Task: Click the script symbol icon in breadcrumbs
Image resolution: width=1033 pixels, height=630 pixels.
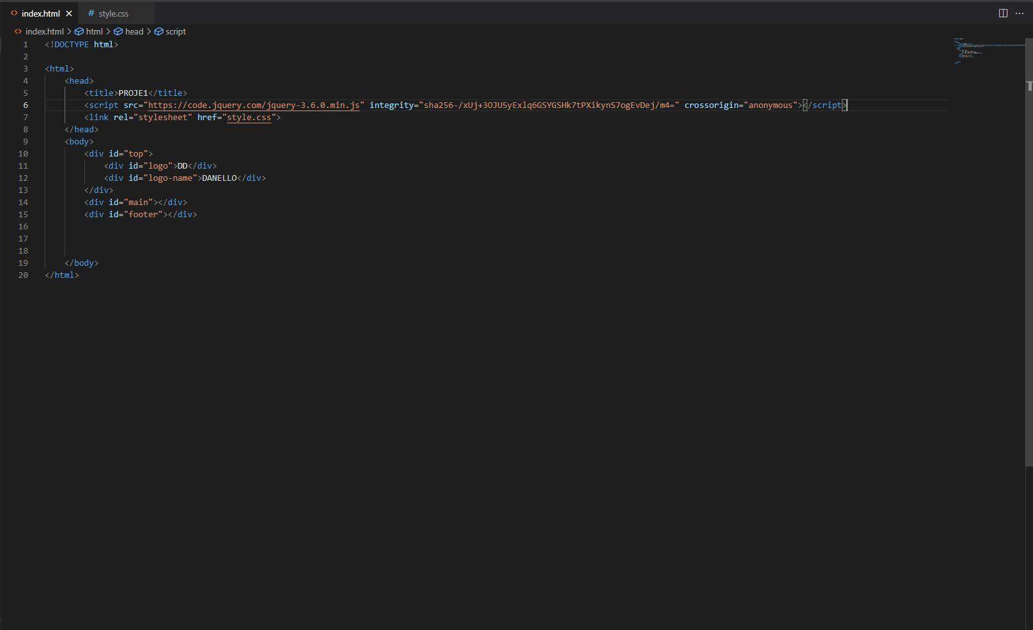Action: [158, 31]
